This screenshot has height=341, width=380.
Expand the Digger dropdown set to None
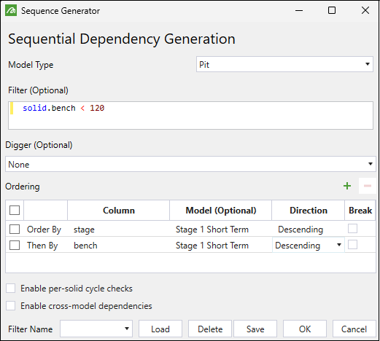190,164
